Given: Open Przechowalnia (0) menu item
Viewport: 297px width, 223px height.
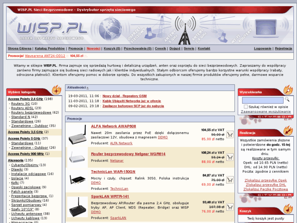Looking at the screenshot, I should click(x=138, y=49).
